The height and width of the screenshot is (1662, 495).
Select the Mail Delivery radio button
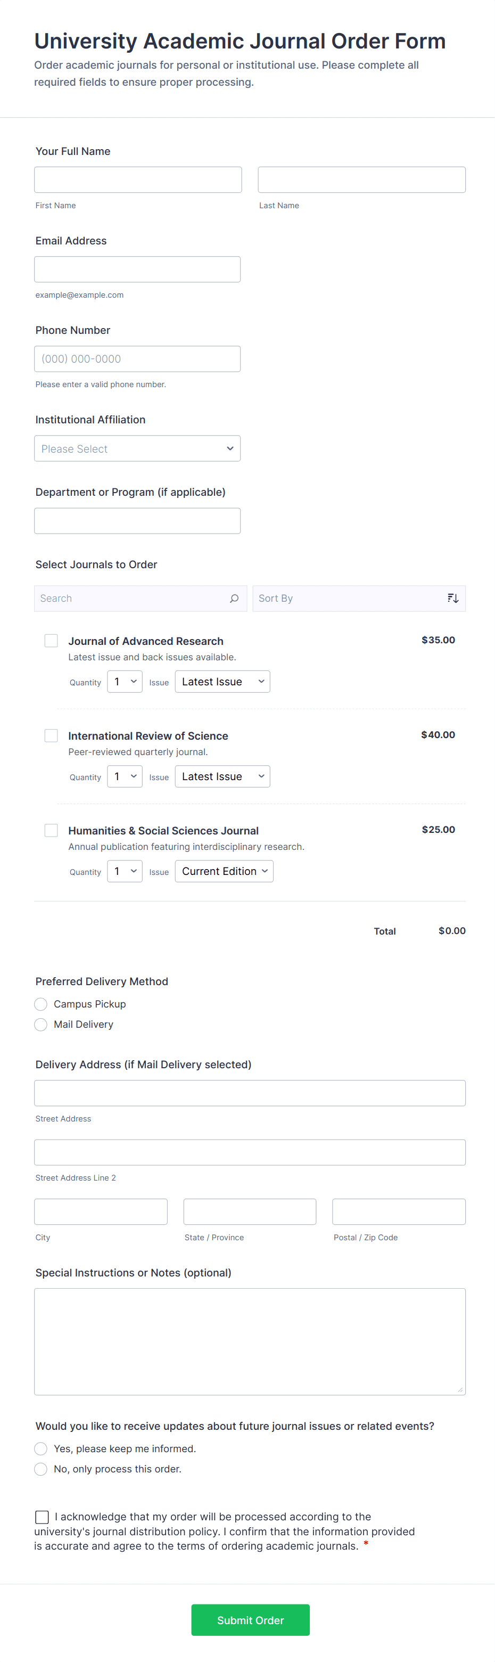click(x=42, y=1025)
